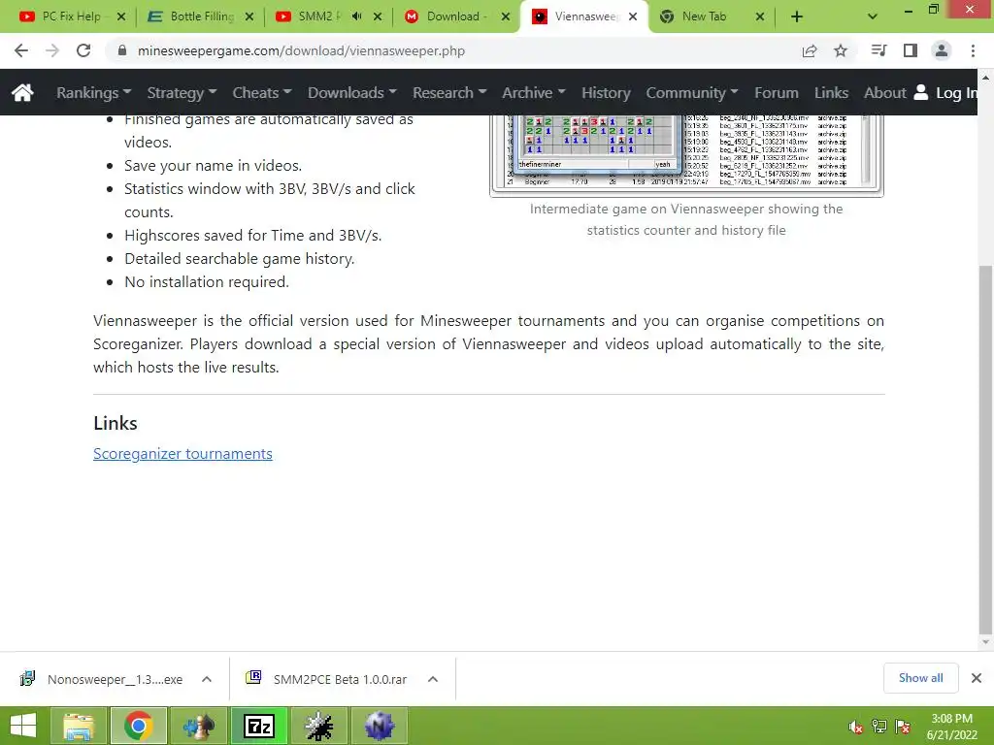Switch to the Bottle Filling tab
The height and width of the screenshot is (745, 994).
pyautogui.click(x=200, y=17)
